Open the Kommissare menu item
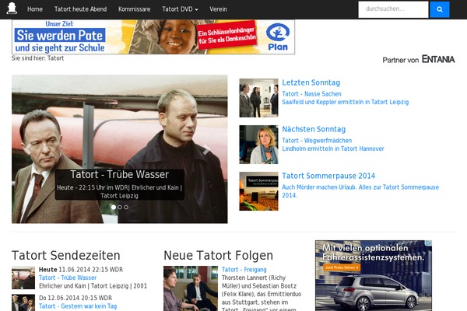This screenshot has height=311, width=467. [x=135, y=9]
